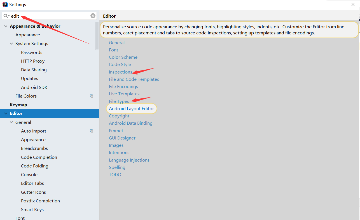Open the General link in Editor page
The height and width of the screenshot is (220, 360).
(x=117, y=43)
